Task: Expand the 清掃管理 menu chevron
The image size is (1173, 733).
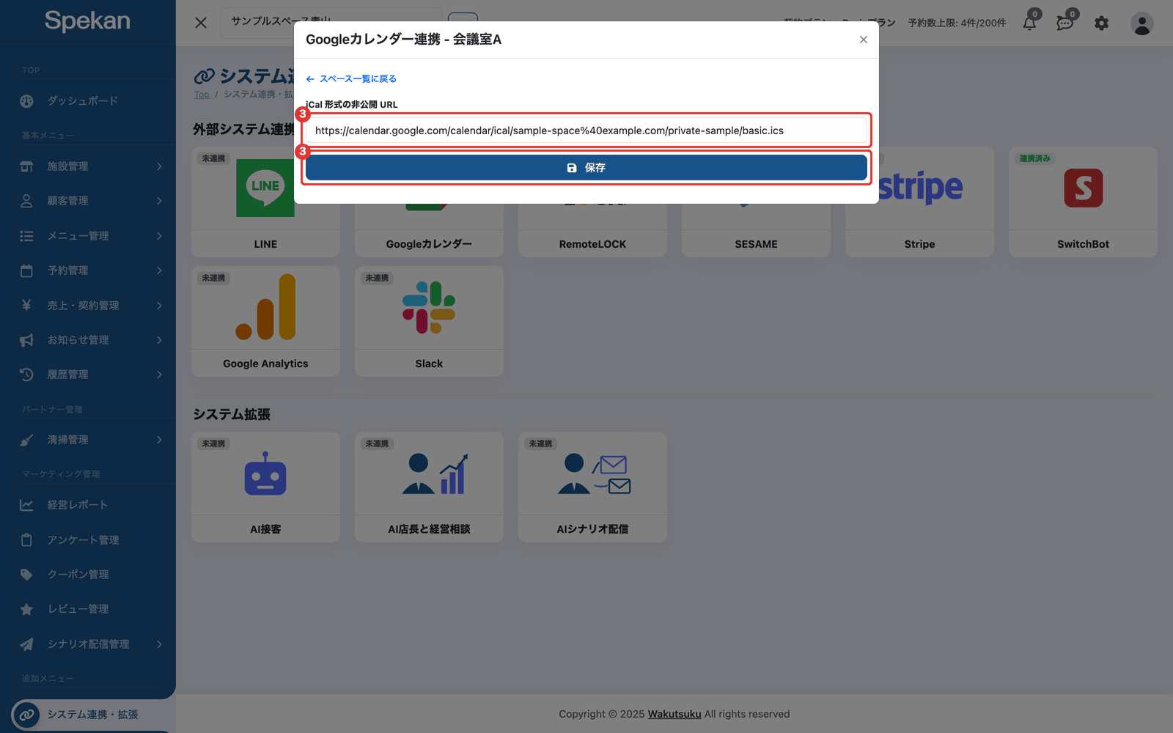Action: click(x=159, y=440)
